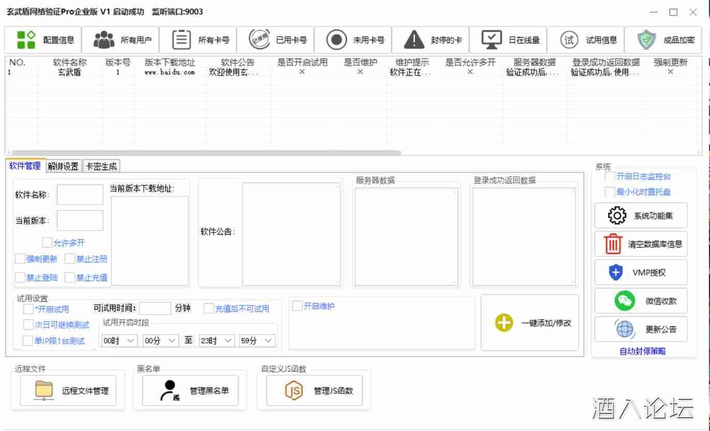The height and width of the screenshot is (431, 710).
Task: Enable the 允许多开 checkbox
Action: (47, 242)
